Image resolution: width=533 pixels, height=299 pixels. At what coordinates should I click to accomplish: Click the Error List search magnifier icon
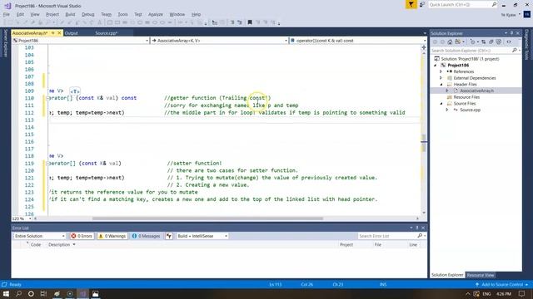(x=420, y=236)
